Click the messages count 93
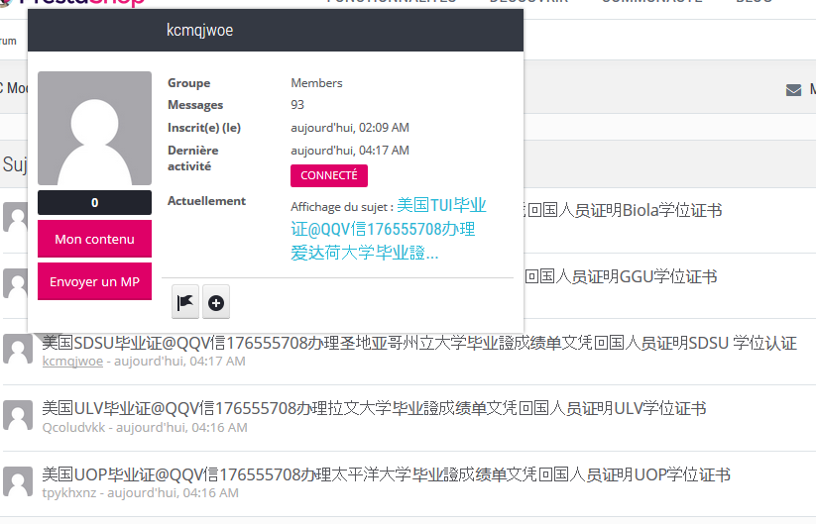This screenshot has width=816, height=524. pyautogui.click(x=297, y=104)
